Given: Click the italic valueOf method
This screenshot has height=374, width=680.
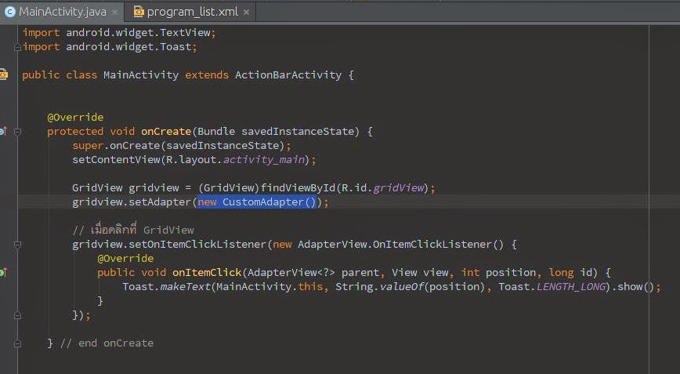Looking at the screenshot, I should click(x=402, y=287).
